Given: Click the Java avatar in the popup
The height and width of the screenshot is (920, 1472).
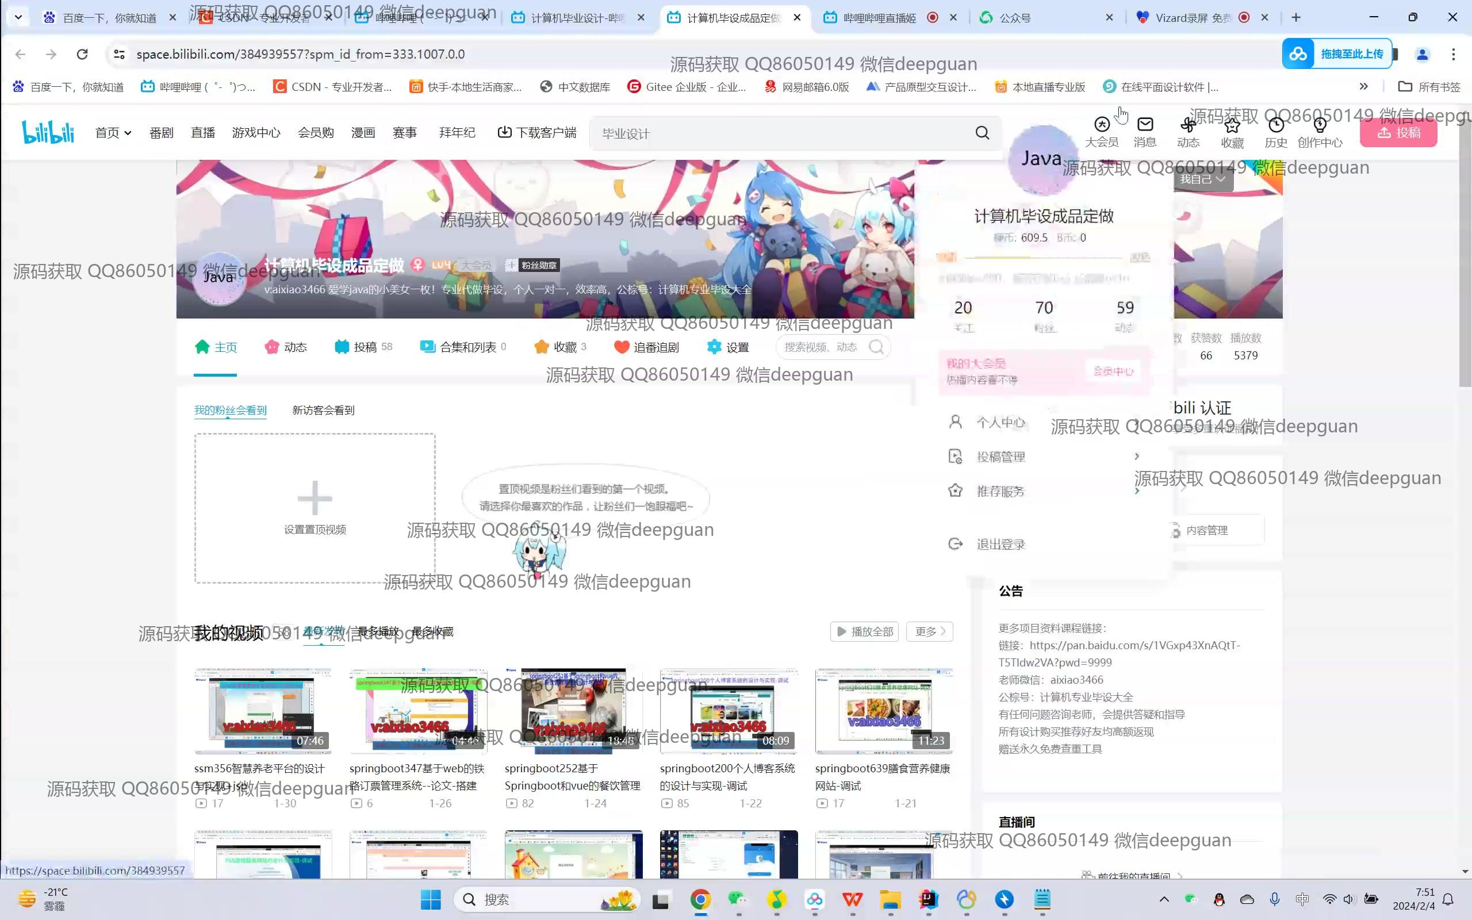Looking at the screenshot, I should point(1042,159).
